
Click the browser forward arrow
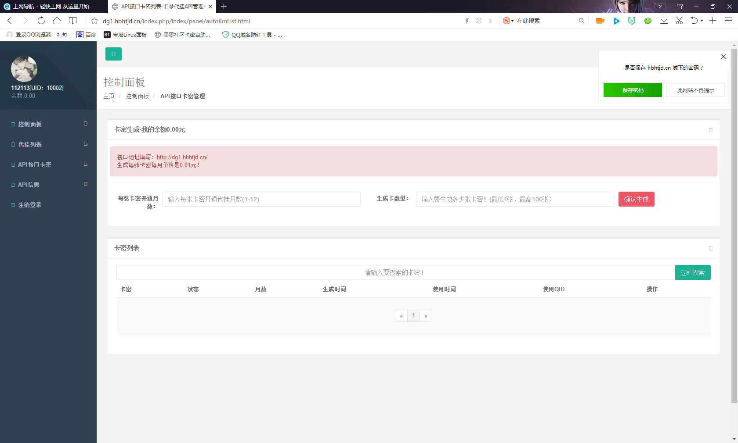25,21
